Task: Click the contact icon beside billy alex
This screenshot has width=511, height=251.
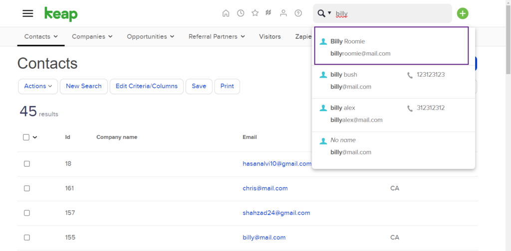Action: click(323, 108)
